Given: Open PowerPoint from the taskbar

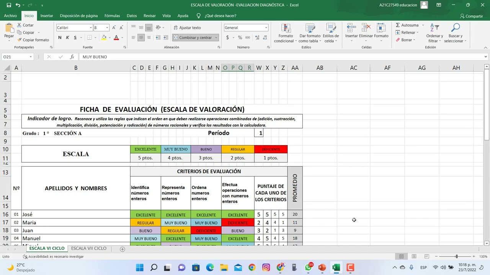Looking at the screenshot, I should pos(322,267).
